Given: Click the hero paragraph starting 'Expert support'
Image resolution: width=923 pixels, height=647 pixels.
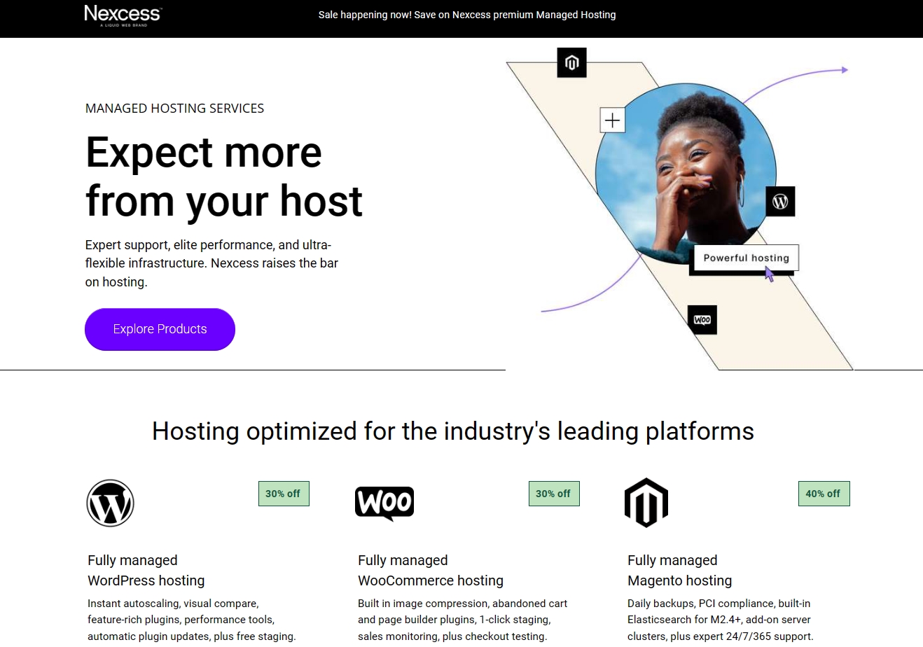Looking at the screenshot, I should coord(211,263).
